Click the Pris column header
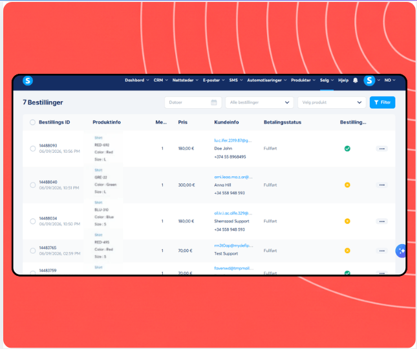 183,122
